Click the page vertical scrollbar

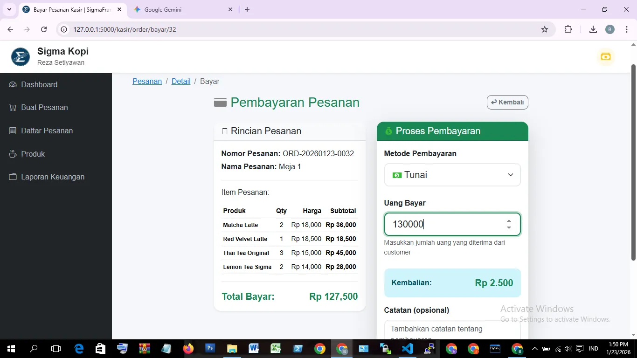click(x=633, y=163)
